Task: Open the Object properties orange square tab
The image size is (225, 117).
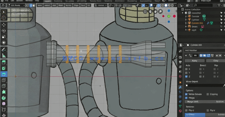Action: click(180, 82)
